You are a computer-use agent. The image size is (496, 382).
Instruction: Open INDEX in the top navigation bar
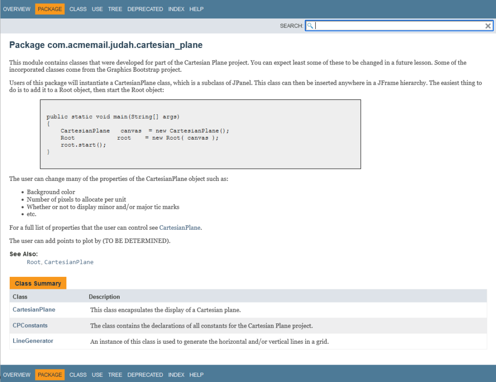coord(176,9)
